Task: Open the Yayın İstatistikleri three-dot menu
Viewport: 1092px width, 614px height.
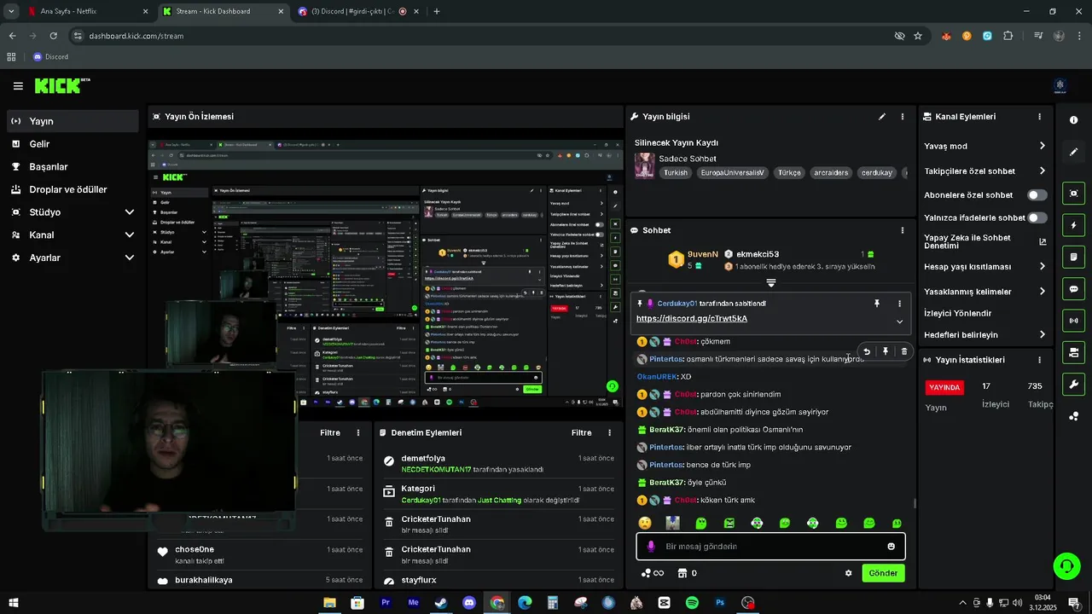Action: tap(1039, 360)
